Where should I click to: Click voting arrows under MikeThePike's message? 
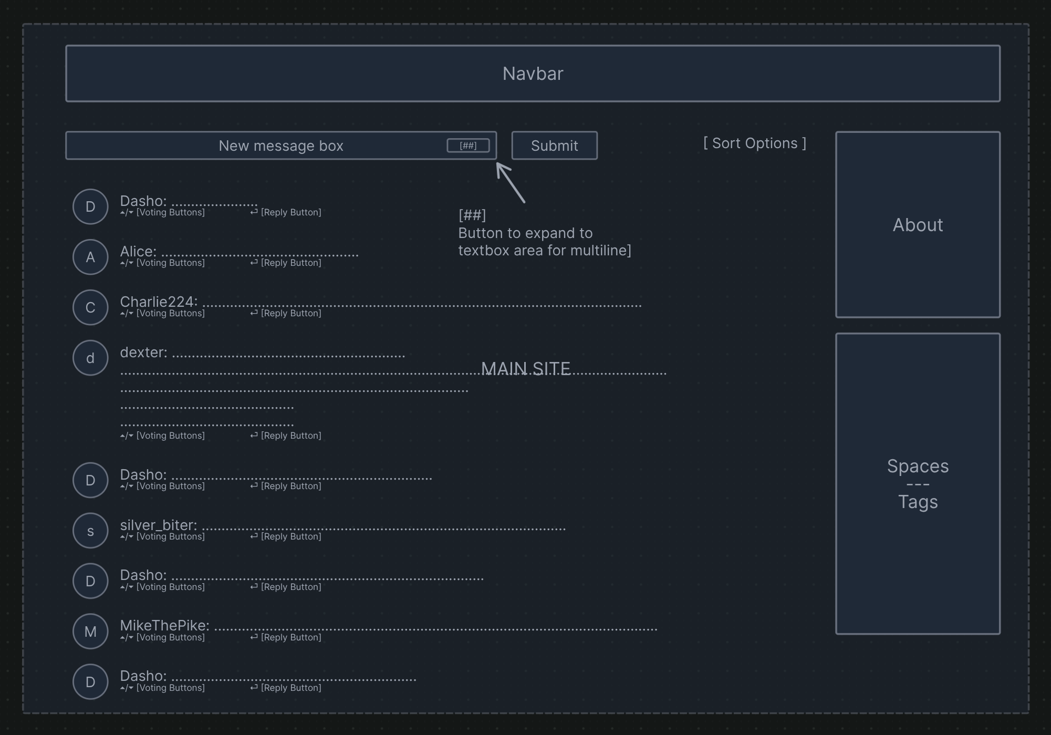pos(127,637)
